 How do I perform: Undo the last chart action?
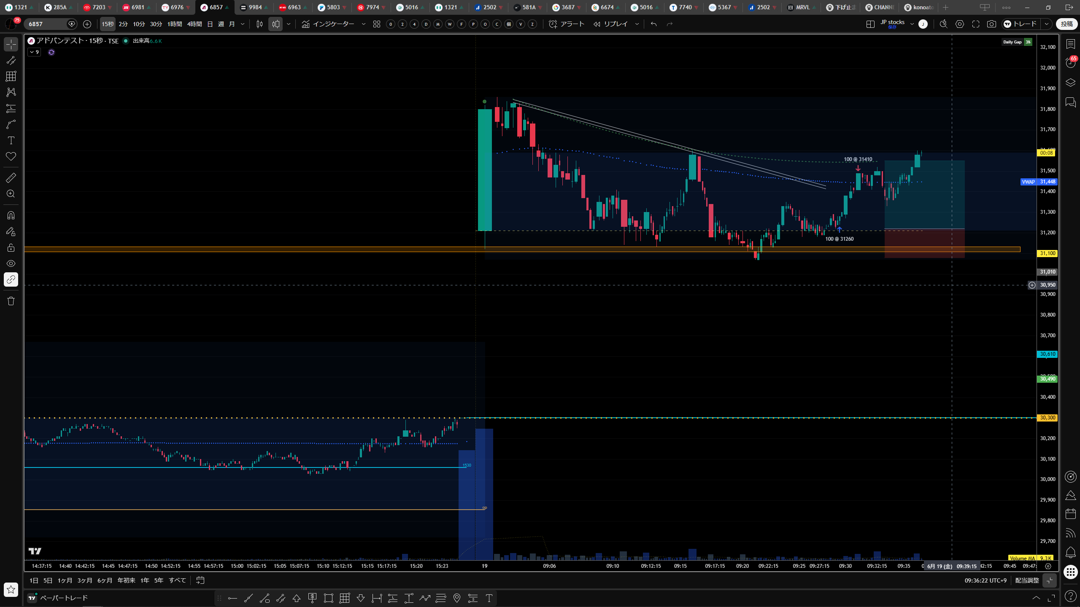[x=654, y=24]
